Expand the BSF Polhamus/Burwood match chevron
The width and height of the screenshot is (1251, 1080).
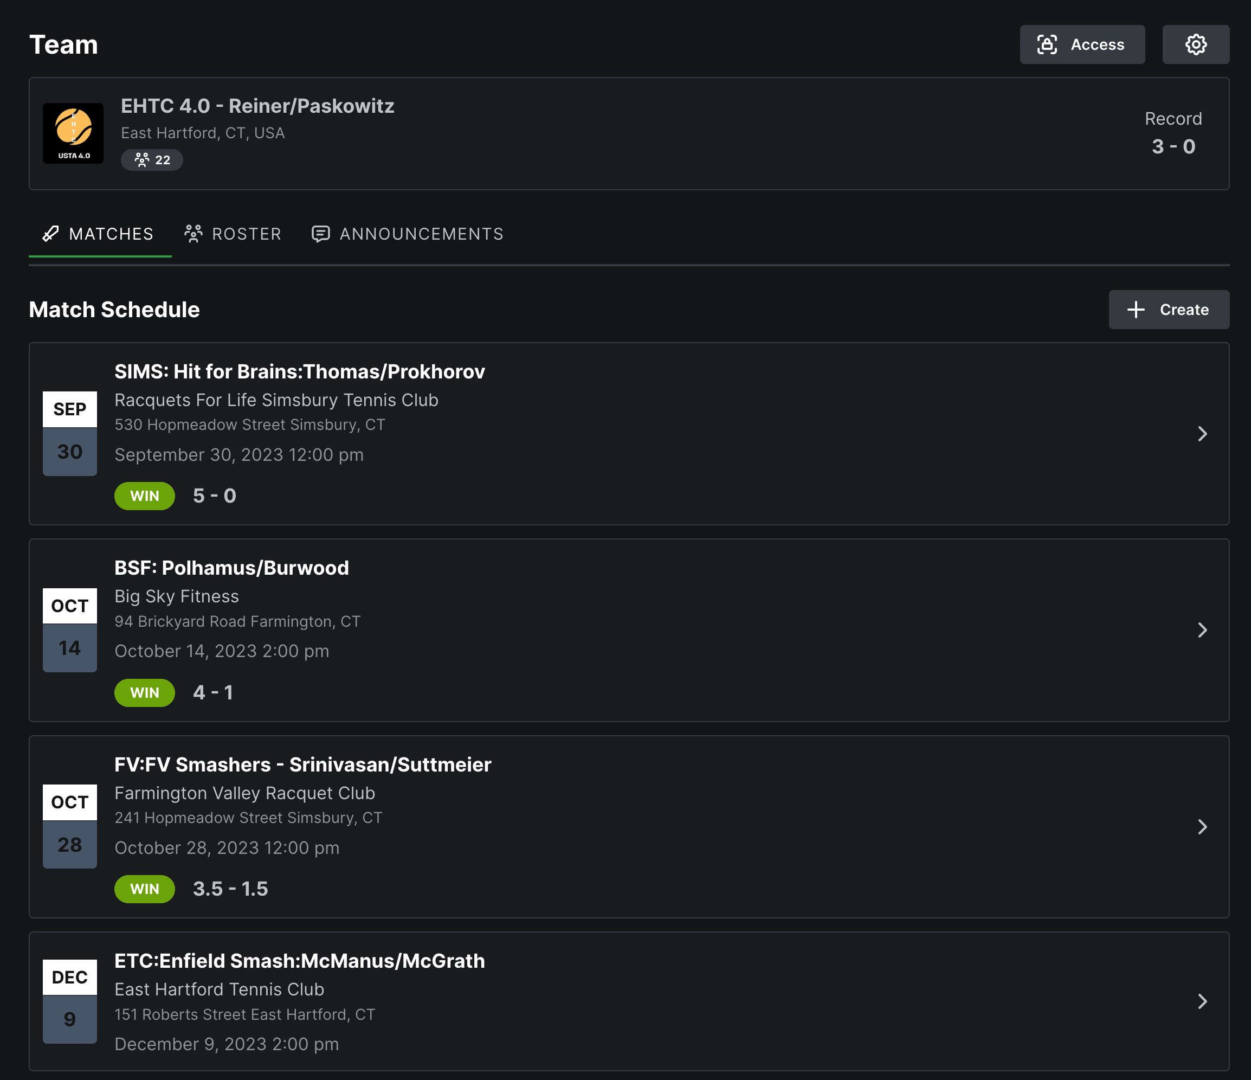tap(1202, 630)
